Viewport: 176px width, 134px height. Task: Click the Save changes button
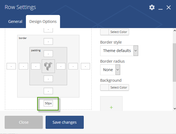click(x=65, y=122)
